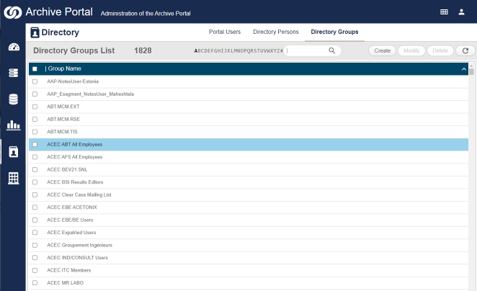Viewport: 477px width, 291px height.
Task: Check the ACEC ABT All Employees checkbox
Action: pos(35,145)
